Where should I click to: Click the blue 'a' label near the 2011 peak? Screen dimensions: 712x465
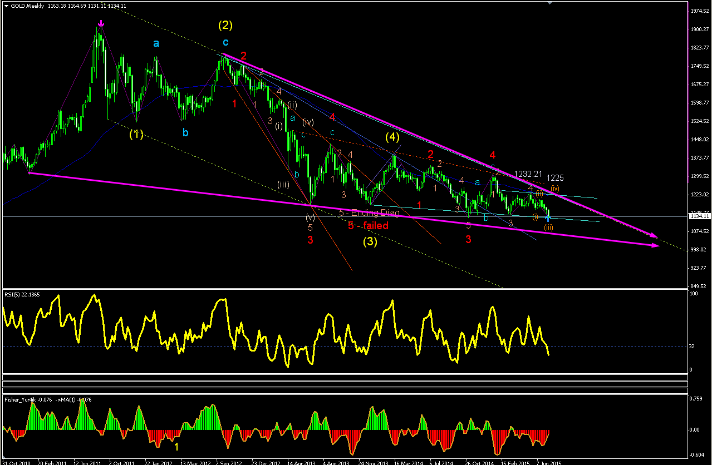tap(156, 43)
